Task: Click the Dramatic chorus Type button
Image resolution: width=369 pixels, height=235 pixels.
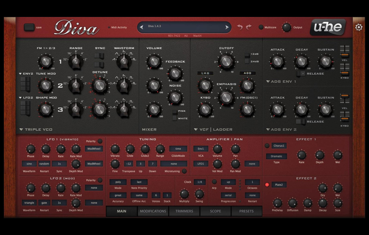Action: (x=276, y=156)
